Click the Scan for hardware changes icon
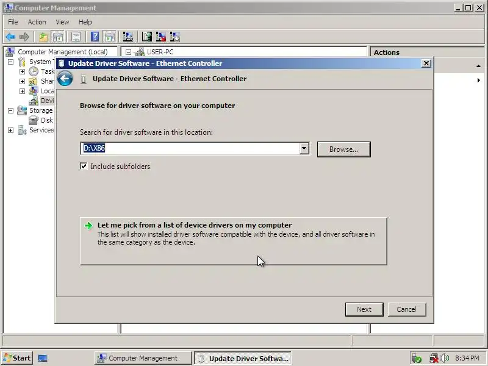Screen dimensions: 488x366 [128, 37]
